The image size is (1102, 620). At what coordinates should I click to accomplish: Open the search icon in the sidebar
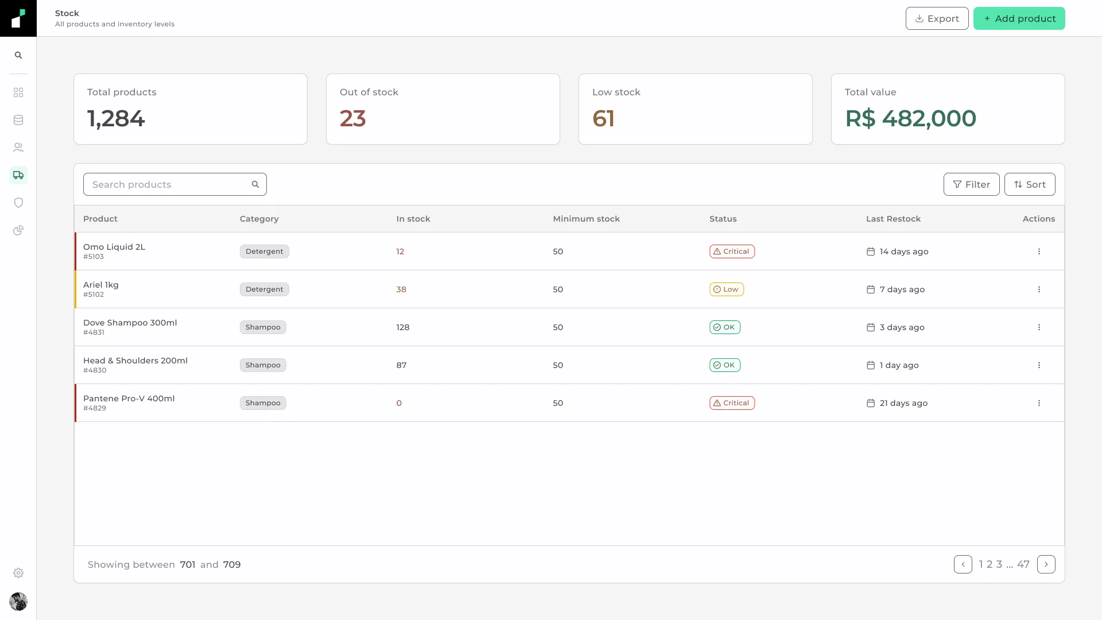point(18,55)
